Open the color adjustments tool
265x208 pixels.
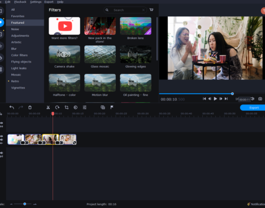[x=76, y=108]
